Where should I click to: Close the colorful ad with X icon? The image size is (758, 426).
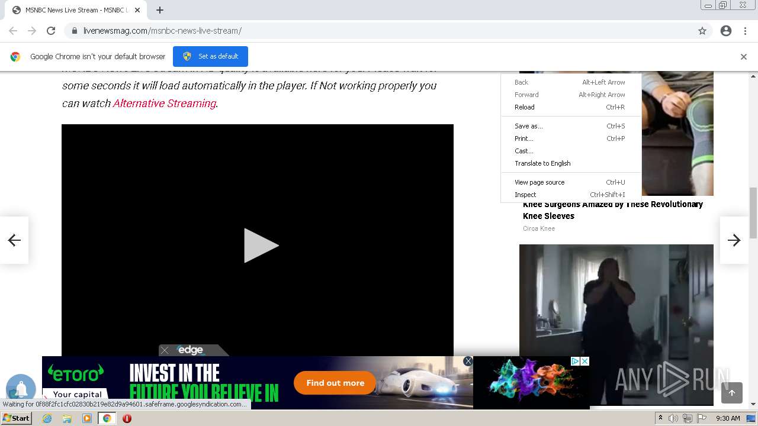click(x=584, y=361)
